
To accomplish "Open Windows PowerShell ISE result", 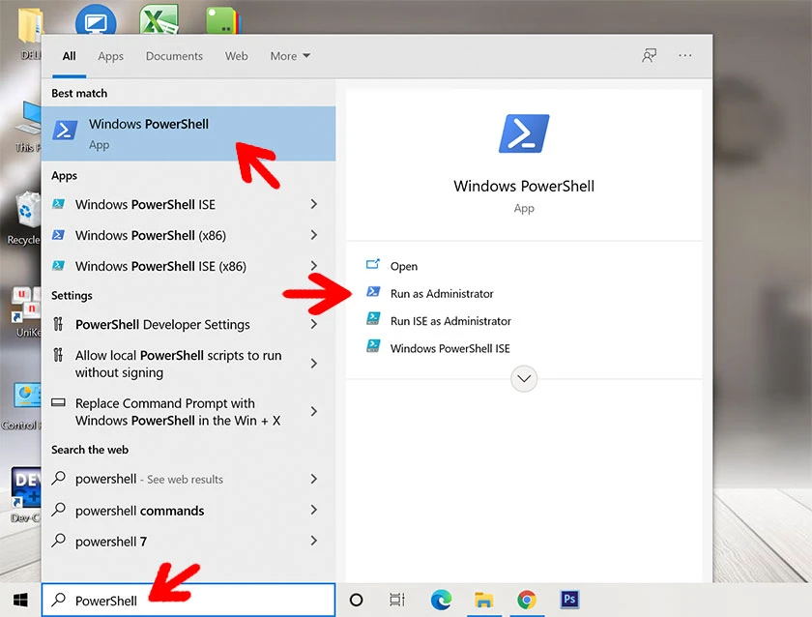I will click(x=188, y=205).
